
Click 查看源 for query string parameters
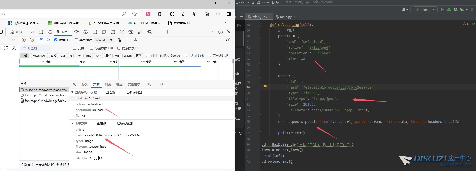[111, 92]
